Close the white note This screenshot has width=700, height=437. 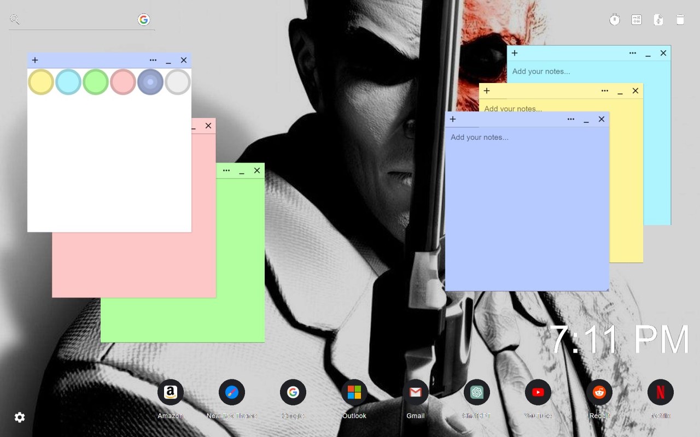point(184,60)
